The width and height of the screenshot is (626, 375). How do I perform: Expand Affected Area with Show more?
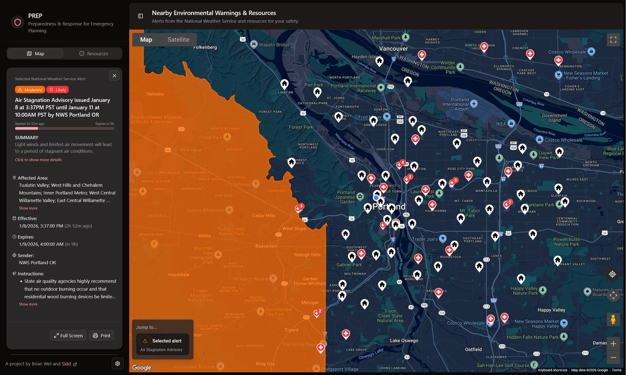[28, 208]
